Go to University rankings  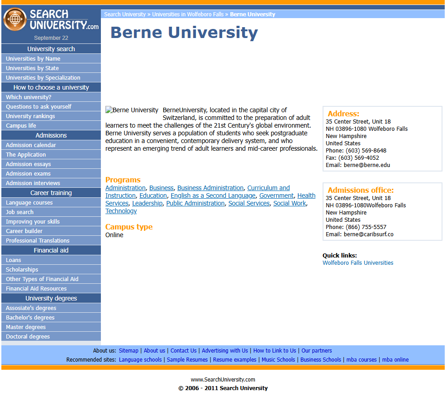(x=51, y=116)
